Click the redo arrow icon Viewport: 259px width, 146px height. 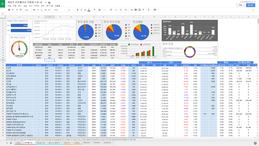click(x=17, y=10)
